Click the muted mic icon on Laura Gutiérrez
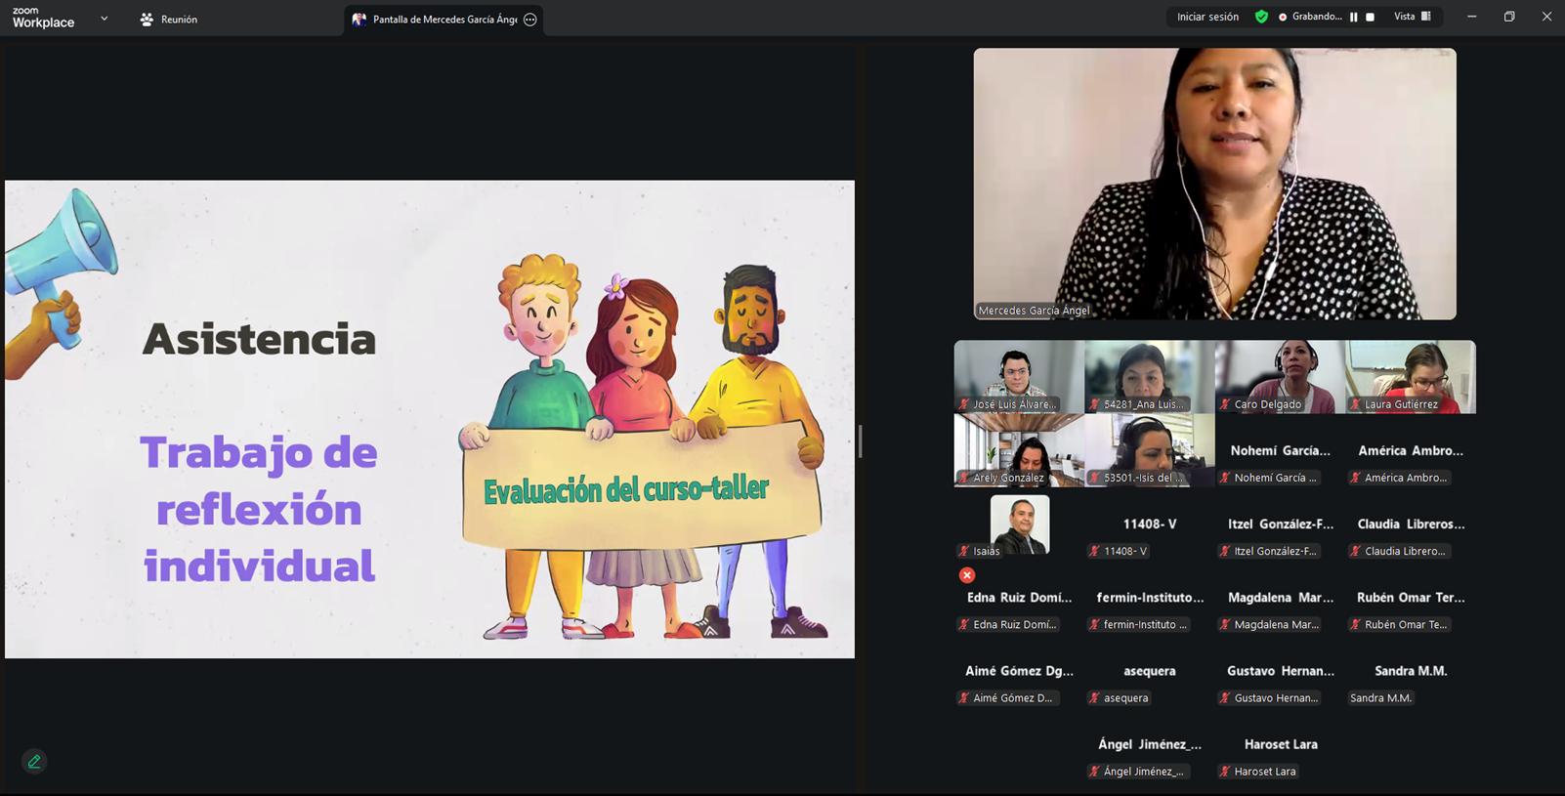1565x796 pixels. 1355,404
